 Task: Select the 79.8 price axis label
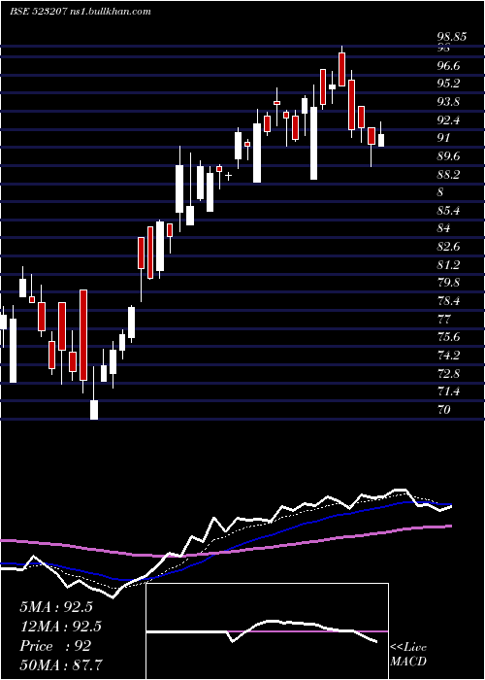tap(448, 283)
